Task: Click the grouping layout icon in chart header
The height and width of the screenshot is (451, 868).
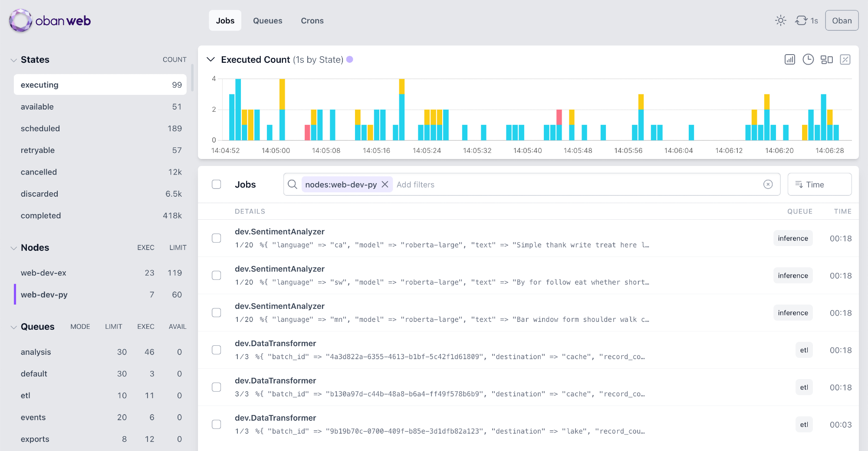Action: (826, 60)
